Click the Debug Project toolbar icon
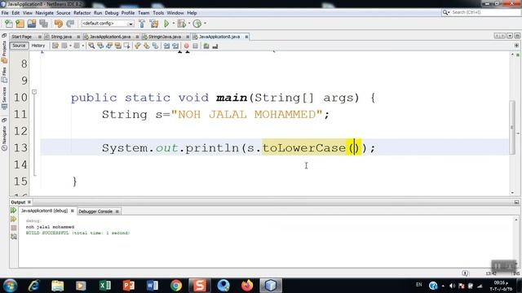Screen dimensions: 522x293 [181, 24]
